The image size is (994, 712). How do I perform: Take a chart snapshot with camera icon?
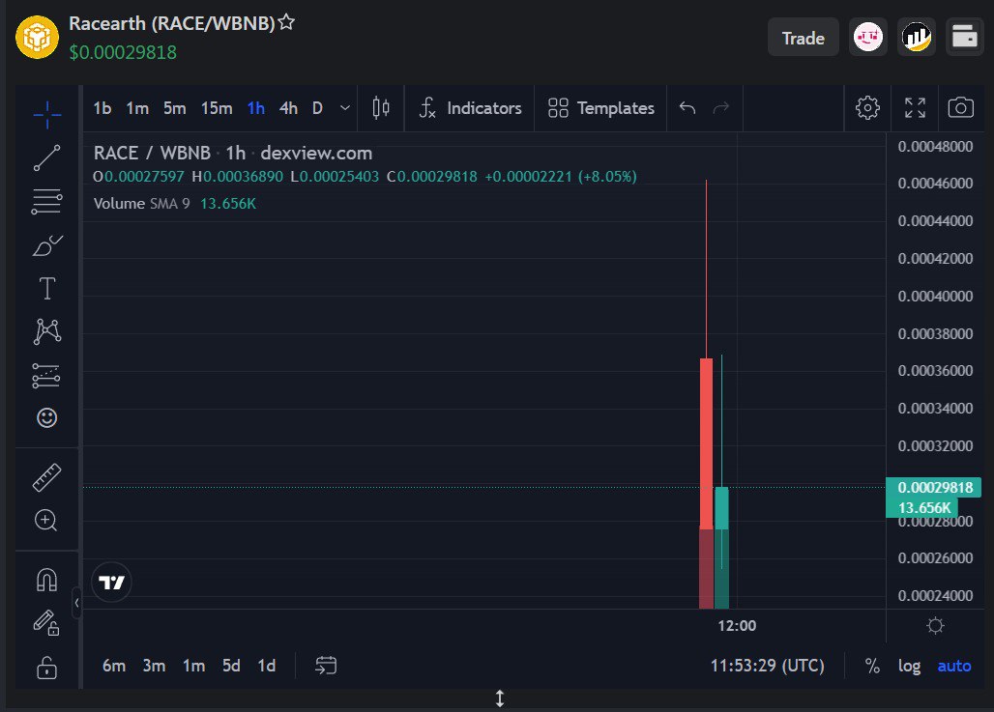960,107
